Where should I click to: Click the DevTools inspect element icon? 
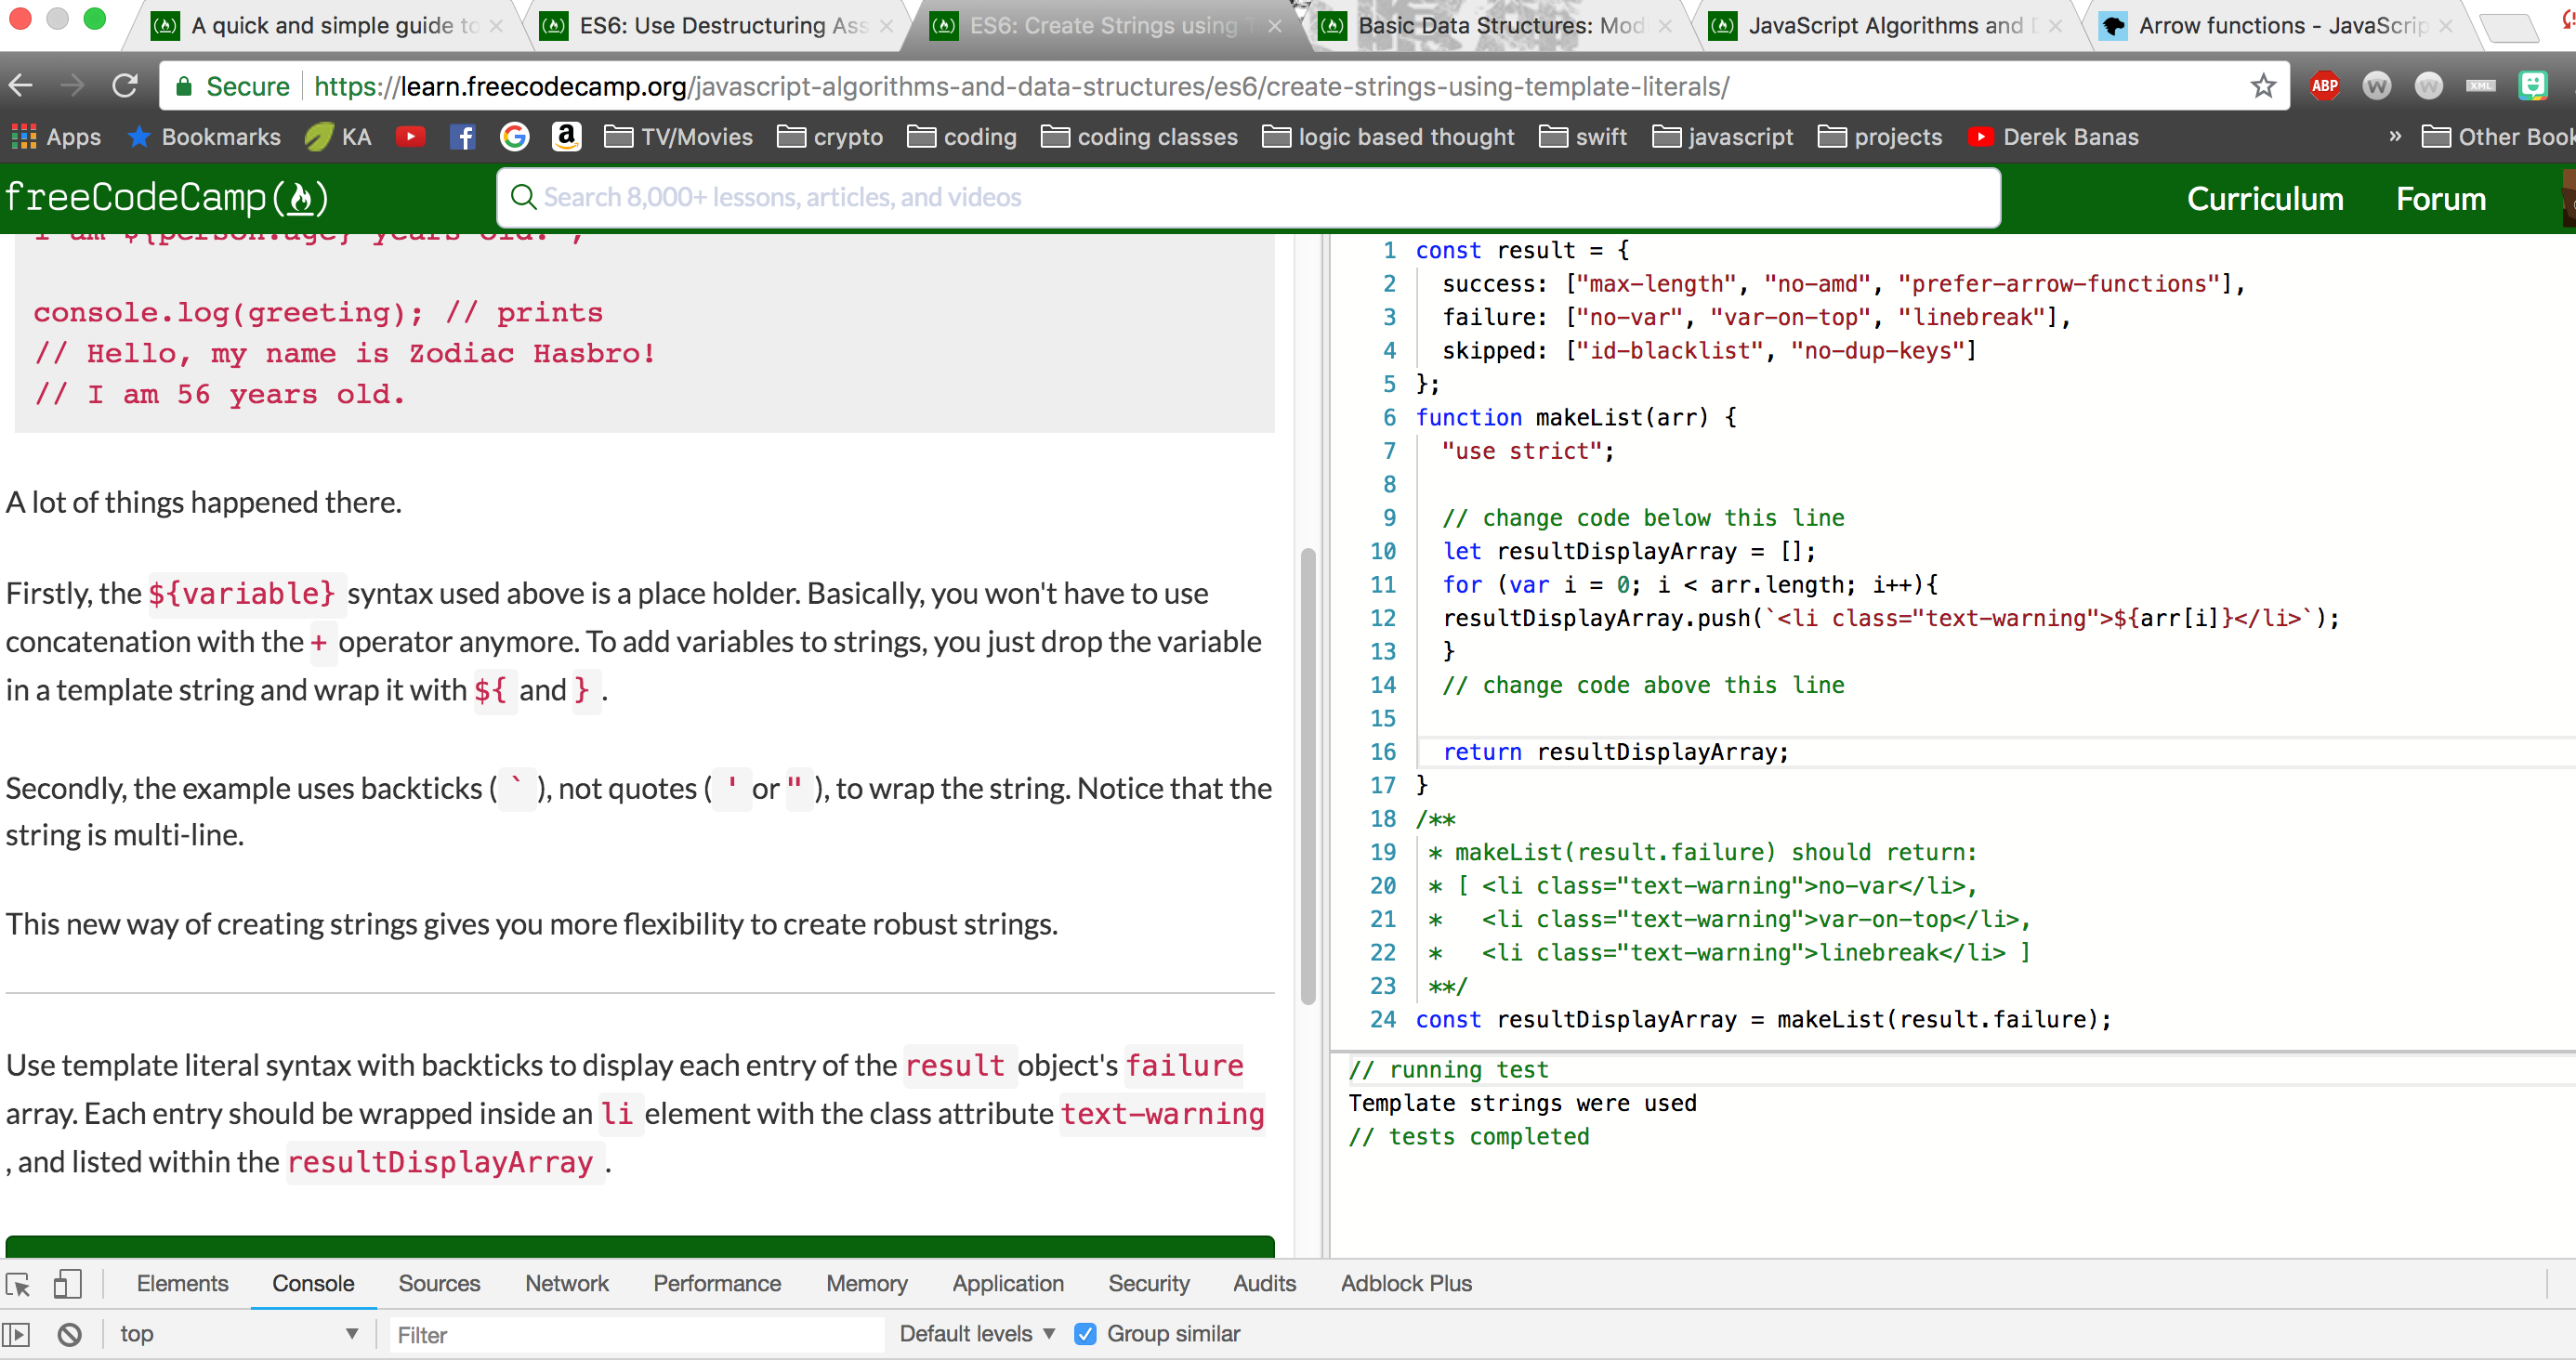coord(18,1284)
